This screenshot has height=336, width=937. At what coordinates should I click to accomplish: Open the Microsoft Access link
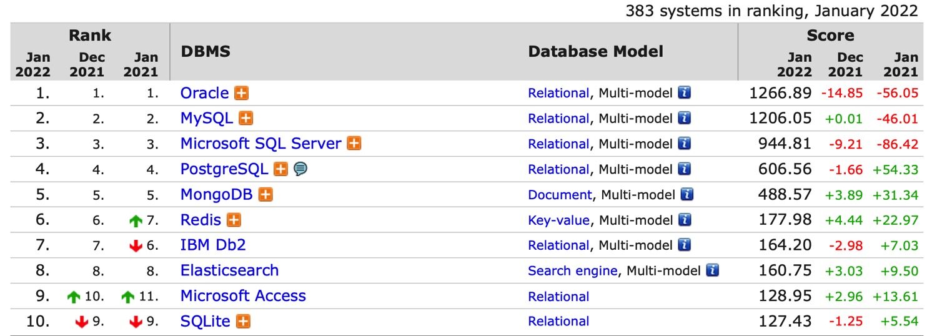tap(243, 296)
